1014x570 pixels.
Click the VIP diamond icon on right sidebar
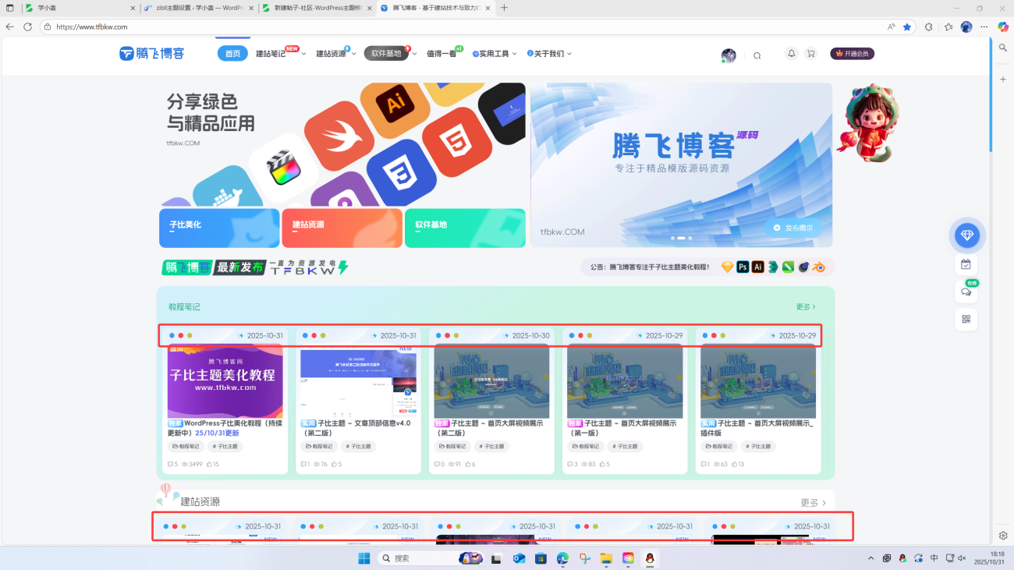[966, 235]
